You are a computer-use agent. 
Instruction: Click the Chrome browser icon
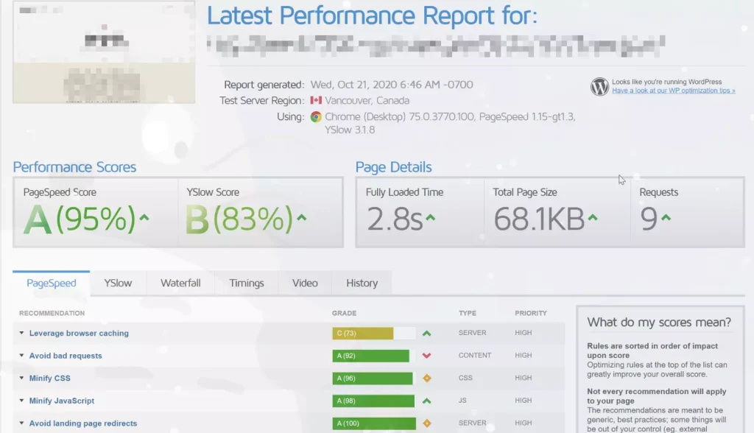(316, 116)
